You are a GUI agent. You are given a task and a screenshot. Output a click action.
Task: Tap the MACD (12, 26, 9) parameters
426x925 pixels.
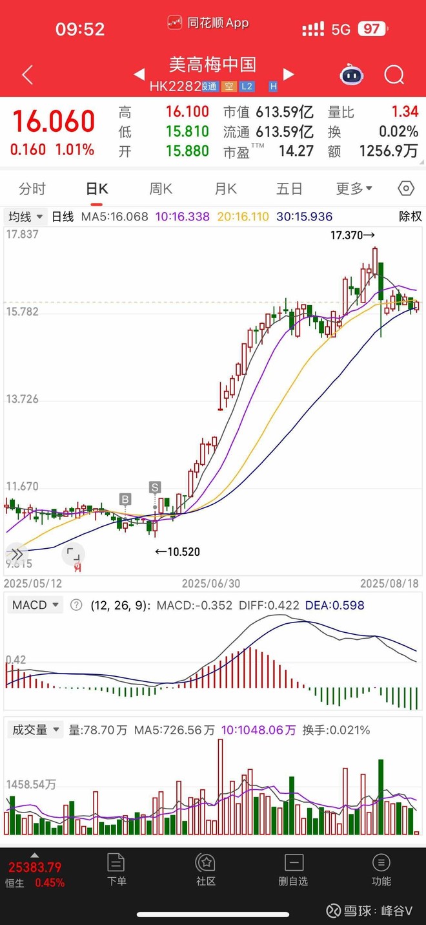(x=120, y=606)
